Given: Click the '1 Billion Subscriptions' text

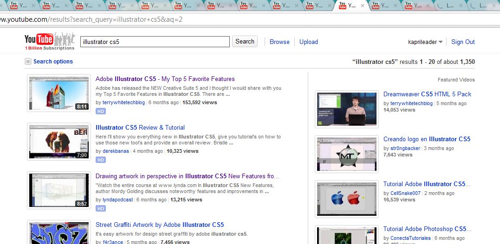Looking at the screenshot, I should click(50, 48).
